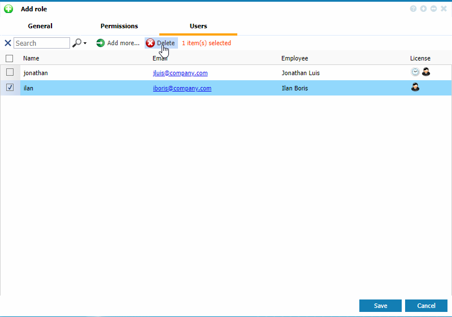Focus the Search input field
The height and width of the screenshot is (317, 452).
point(41,43)
